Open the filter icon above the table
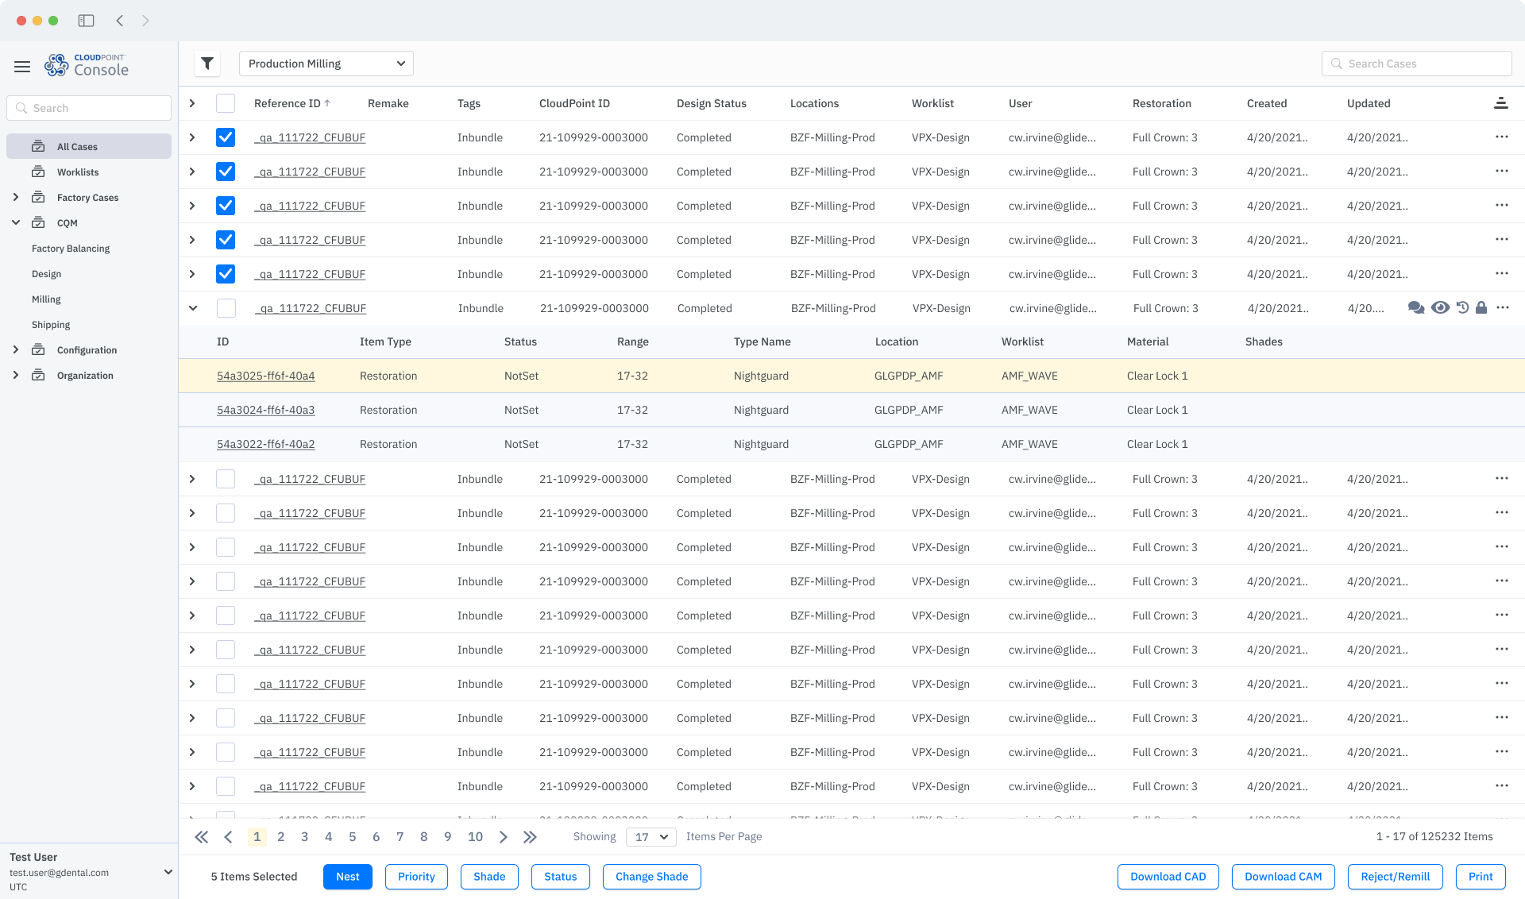The width and height of the screenshot is (1525, 899). (x=207, y=64)
